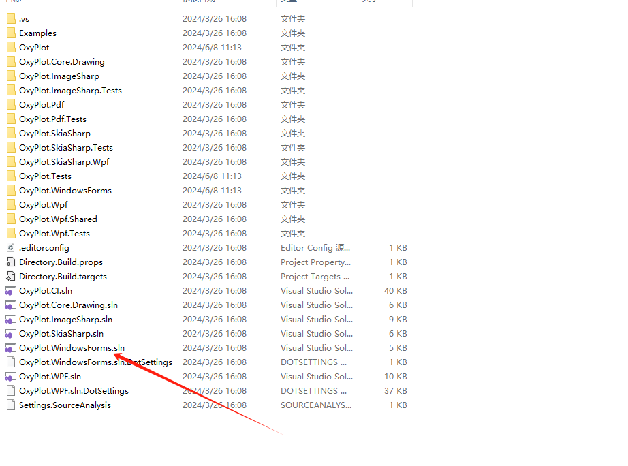Click the Project Property type of Directory.Build.props
The image size is (628, 466).
click(315, 262)
